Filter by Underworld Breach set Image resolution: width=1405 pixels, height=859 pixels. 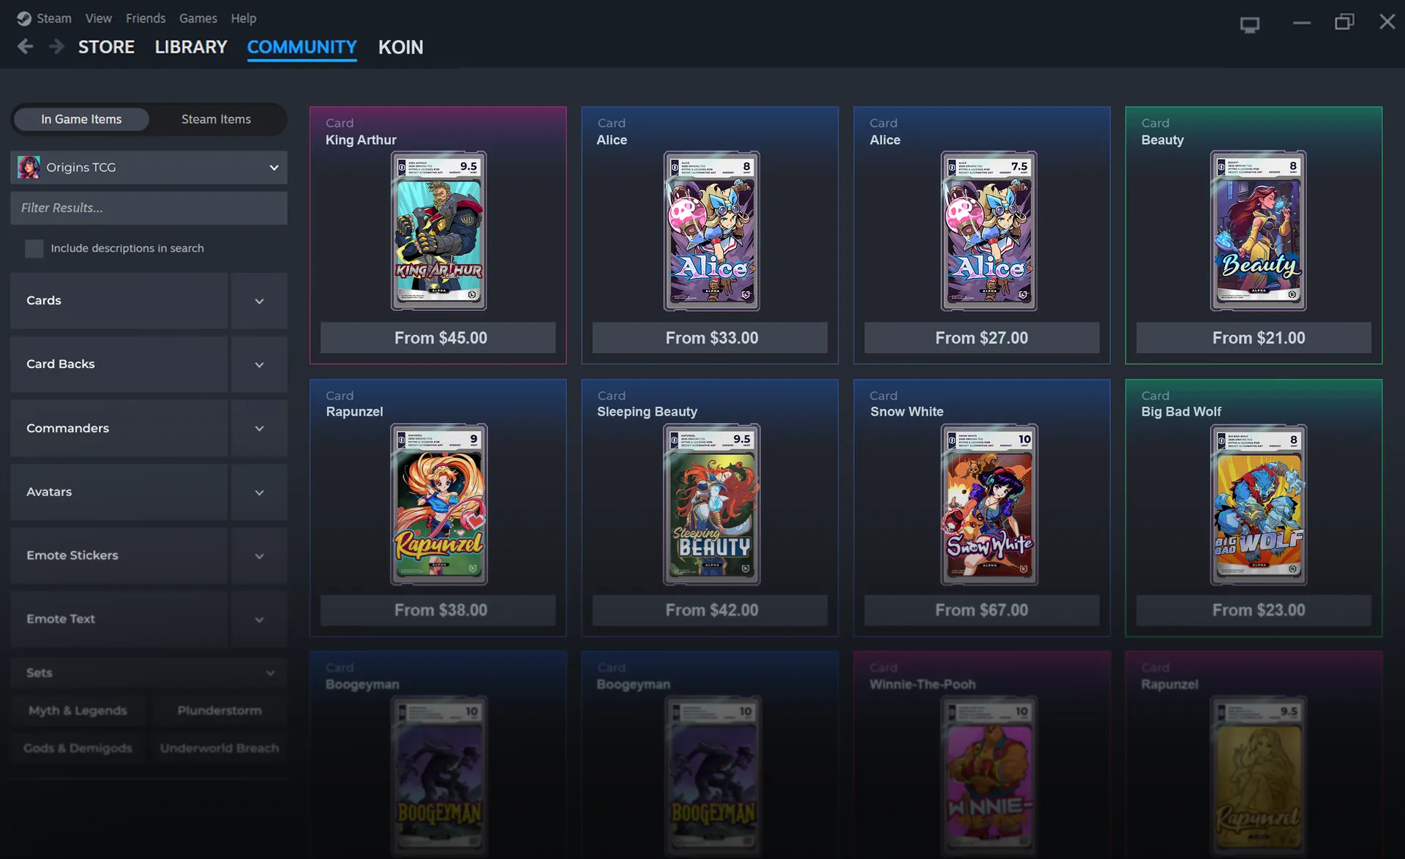(219, 749)
